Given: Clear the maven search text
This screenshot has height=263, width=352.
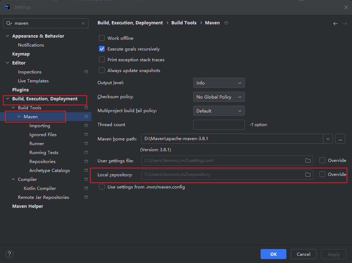Looking at the screenshot, I should [83, 23].
